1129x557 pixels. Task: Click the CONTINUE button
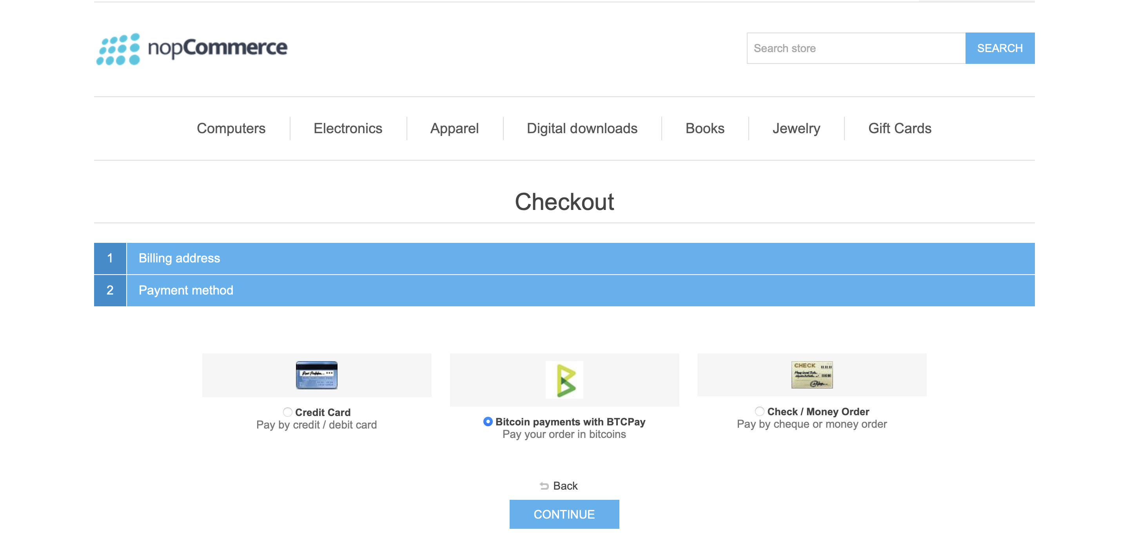(564, 514)
